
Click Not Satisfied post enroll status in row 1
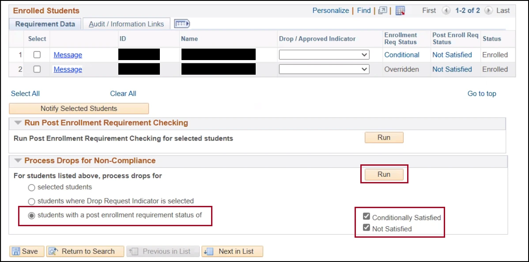click(452, 55)
